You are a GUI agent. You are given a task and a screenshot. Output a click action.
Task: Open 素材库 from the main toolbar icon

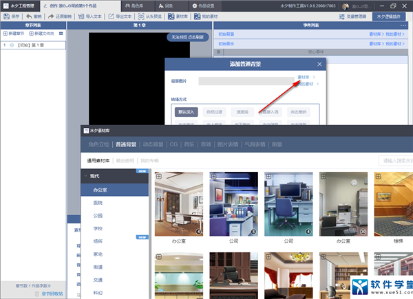tap(171, 16)
